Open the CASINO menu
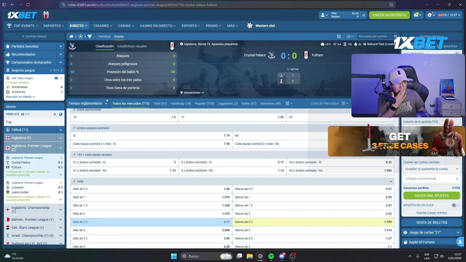Image resolution: width=466 pixels, height=262 pixels. click(x=126, y=26)
